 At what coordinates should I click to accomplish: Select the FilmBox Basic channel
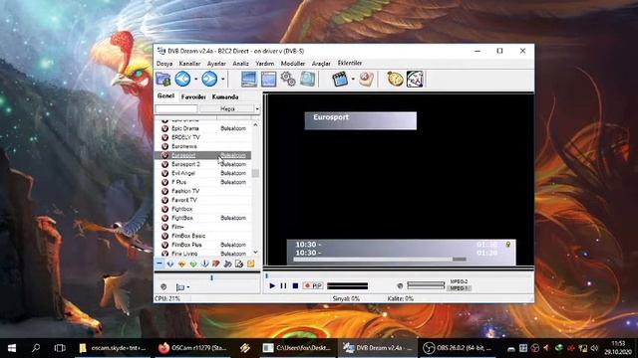point(202,236)
